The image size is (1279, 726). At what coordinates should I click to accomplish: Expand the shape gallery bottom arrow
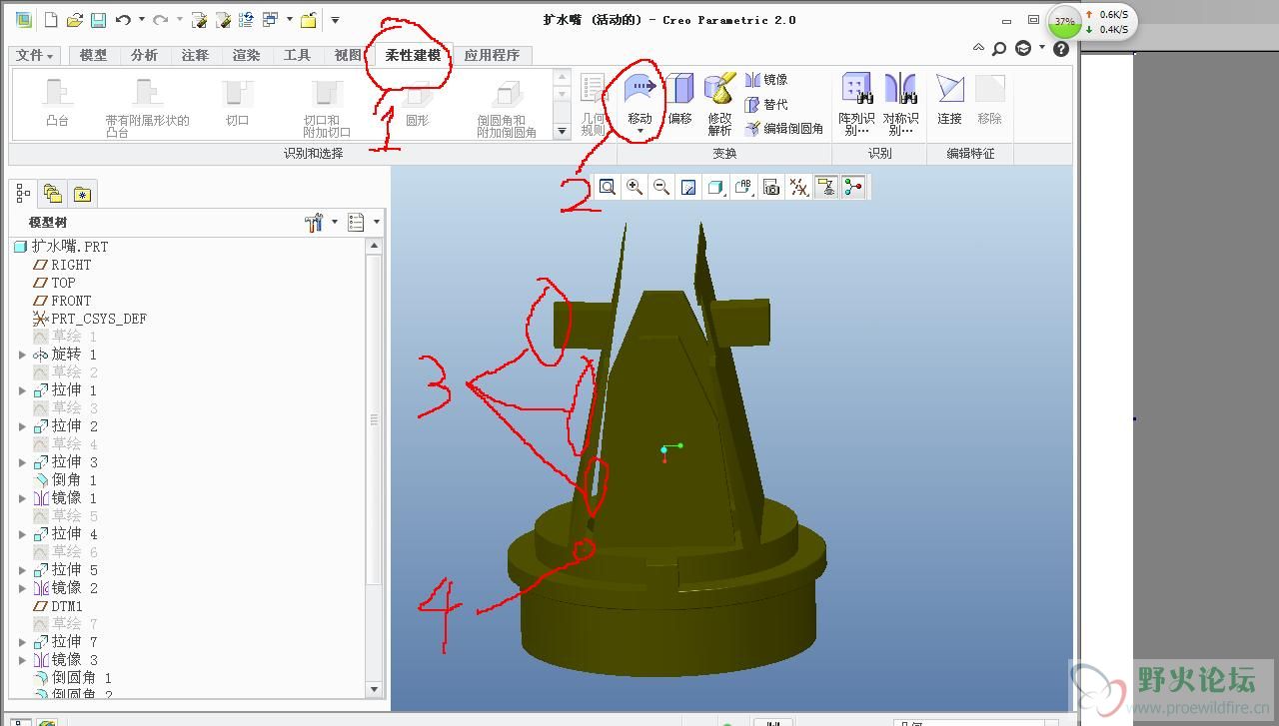562,131
